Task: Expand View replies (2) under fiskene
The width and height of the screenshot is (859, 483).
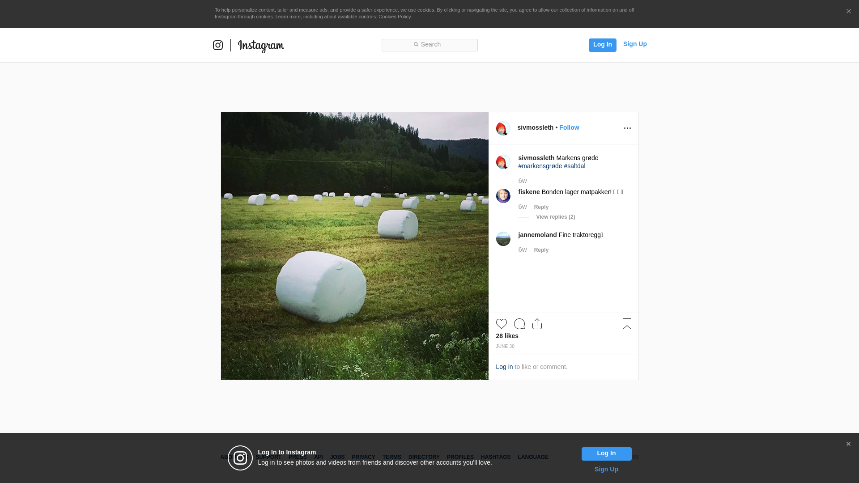Action: [x=556, y=217]
